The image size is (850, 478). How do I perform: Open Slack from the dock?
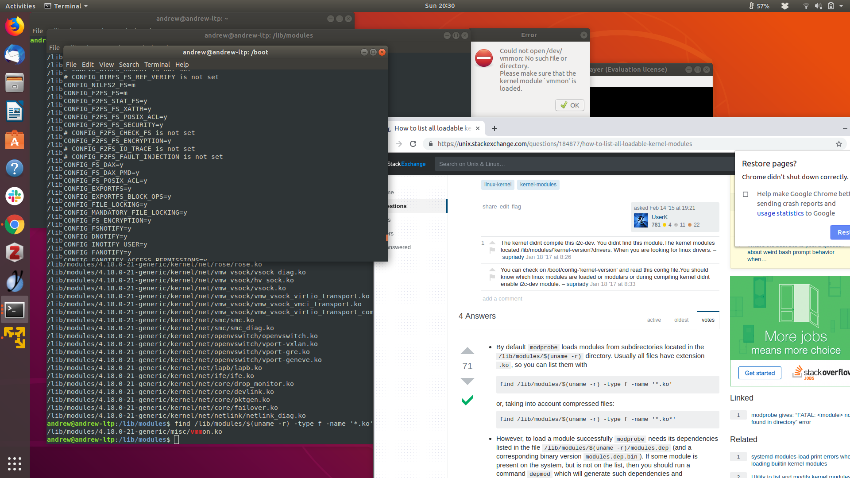pyautogui.click(x=15, y=196)
